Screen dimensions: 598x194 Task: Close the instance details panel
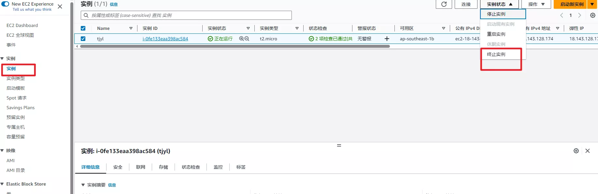588,151
